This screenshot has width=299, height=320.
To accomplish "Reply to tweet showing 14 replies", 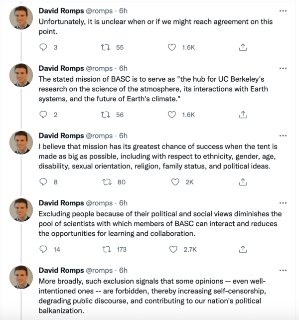I will tap(43, 249).
